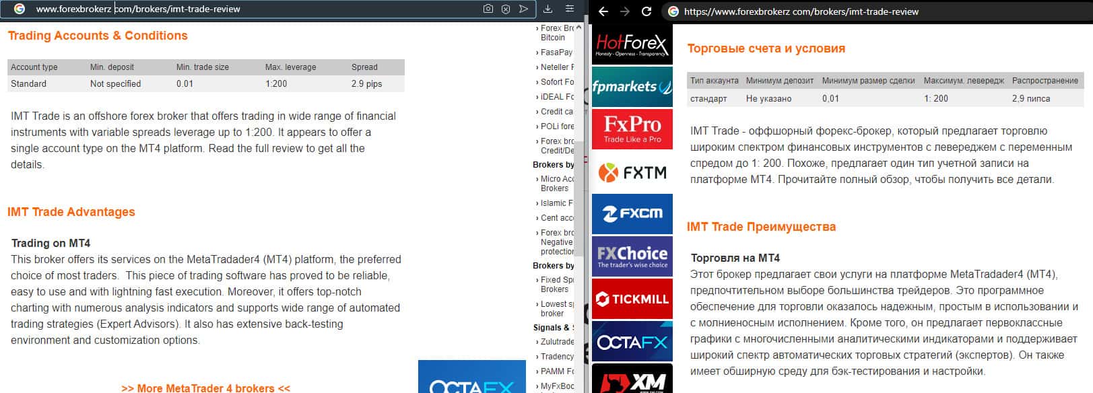Open the XM banner
This screenshot has width=1093, height=393.
632,379
